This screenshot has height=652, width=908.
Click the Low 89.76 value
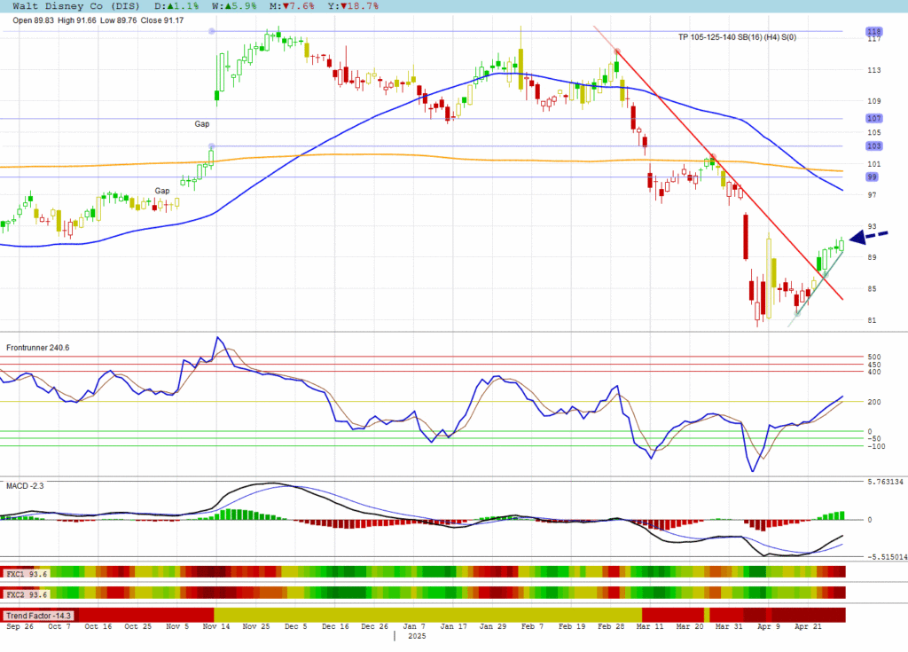click(x=119, y=20)
